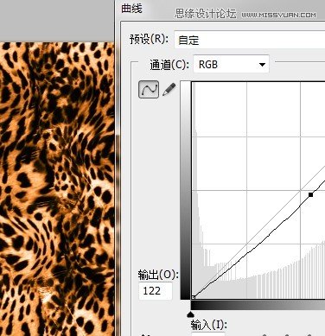Select the curve point editing tool
The height and width of the screenshot is (336, 325).
click(149, 89)
